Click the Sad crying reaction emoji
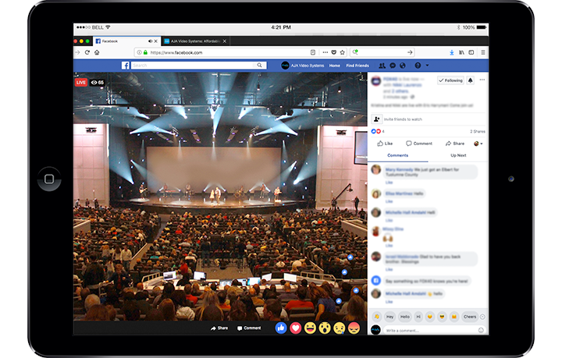 coord(339,328)
